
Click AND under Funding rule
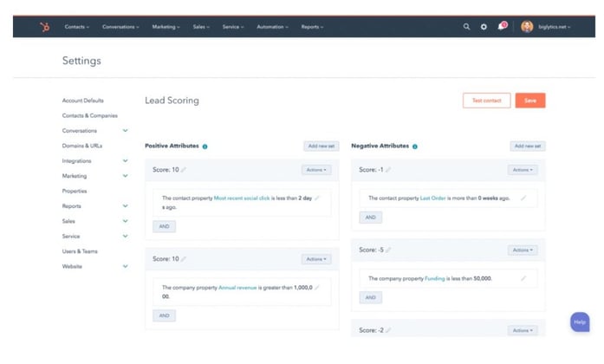(371, 297)
